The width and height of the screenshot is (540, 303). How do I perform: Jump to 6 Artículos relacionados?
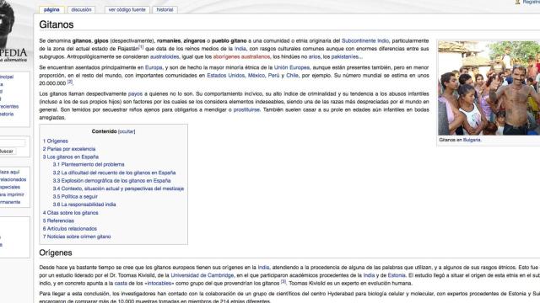coord(70,229)
